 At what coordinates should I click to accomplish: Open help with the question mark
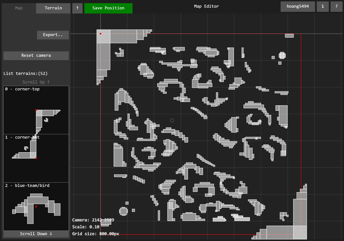(336, 6)
